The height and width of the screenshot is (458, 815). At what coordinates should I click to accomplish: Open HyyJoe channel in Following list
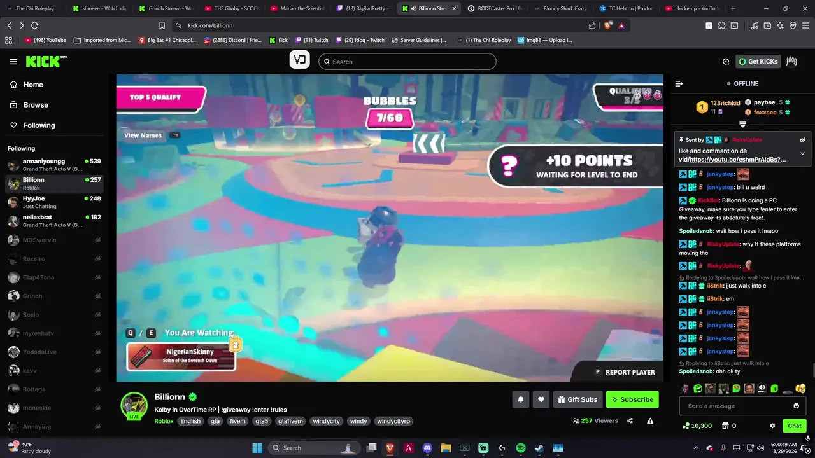pyautogui.click(x=54, y=202)
